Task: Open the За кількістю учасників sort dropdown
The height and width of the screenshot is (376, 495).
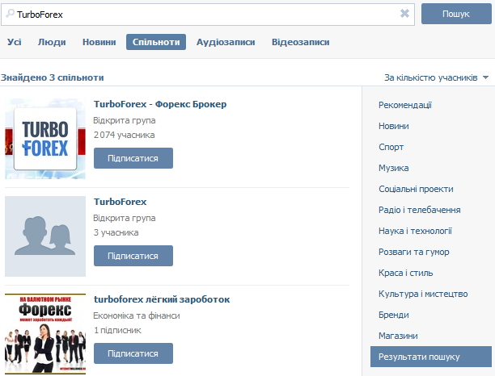Action: tap(436, 77)
